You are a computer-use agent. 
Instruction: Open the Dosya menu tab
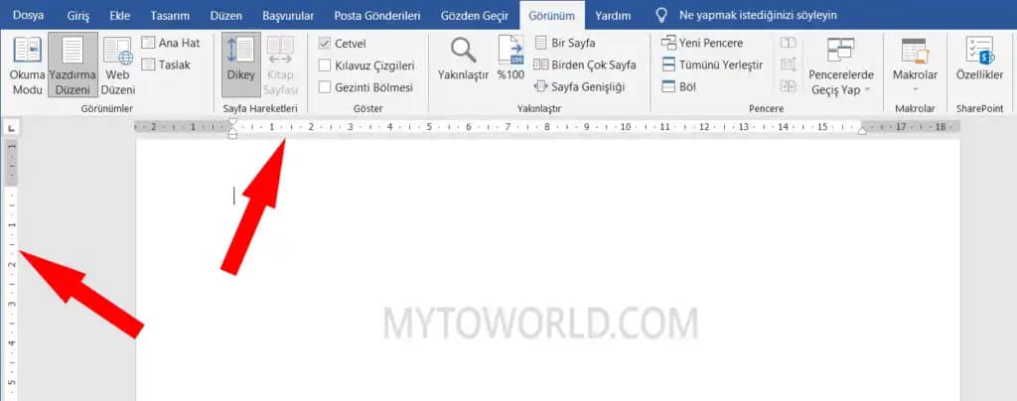point(28,16)
